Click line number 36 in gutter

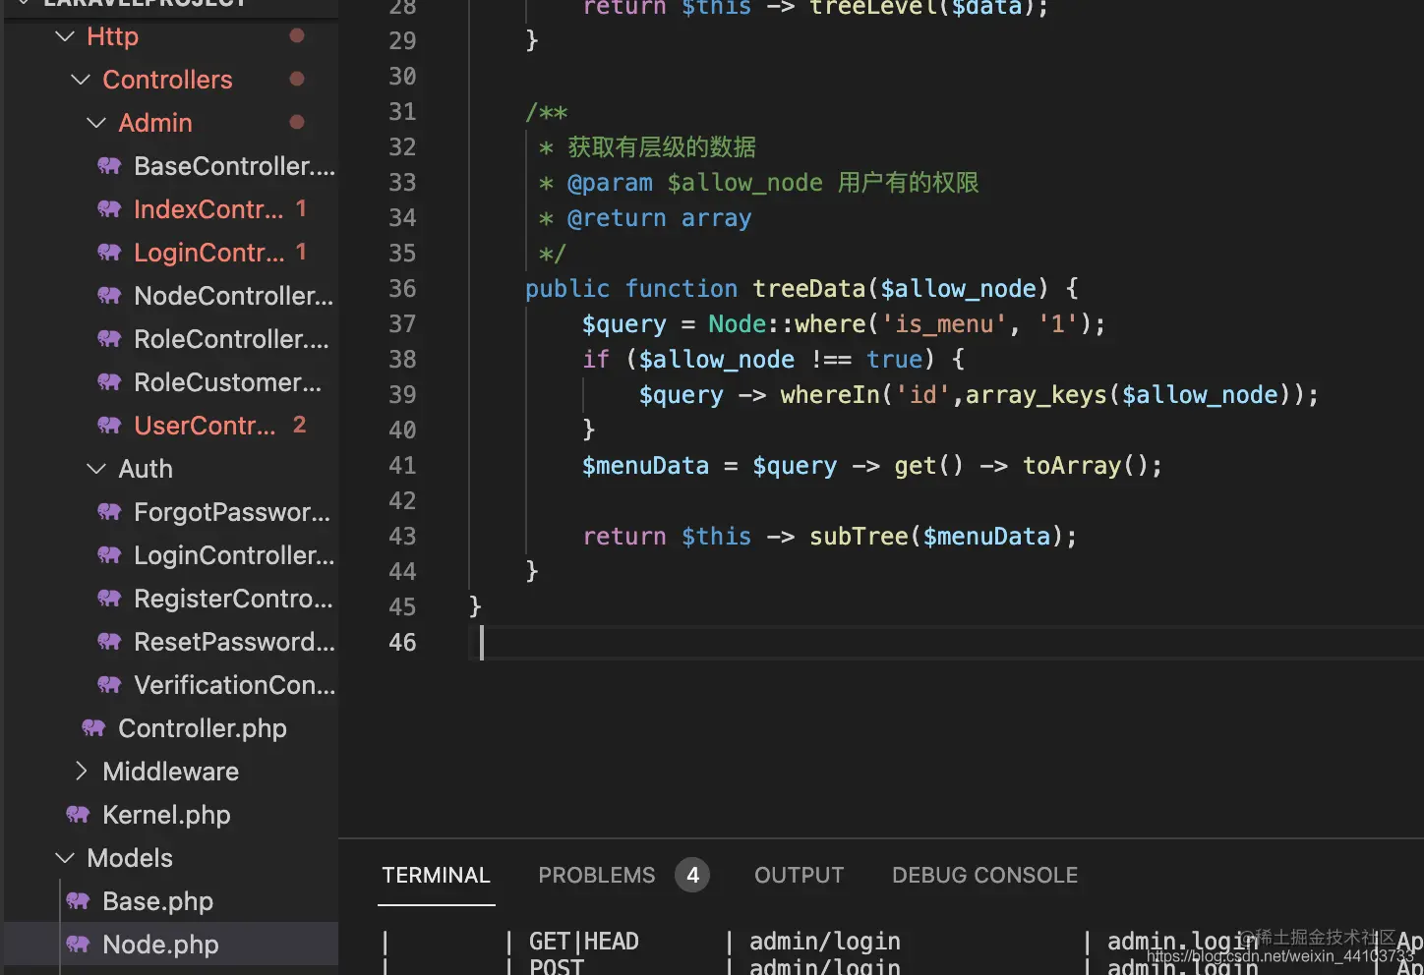(402, 288)
